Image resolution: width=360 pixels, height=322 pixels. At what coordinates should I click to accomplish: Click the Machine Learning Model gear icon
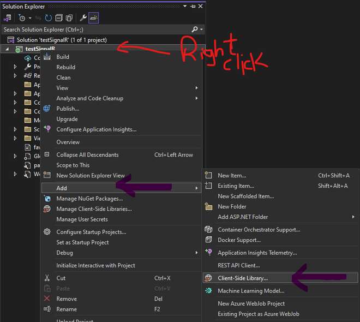pos(208,291)
